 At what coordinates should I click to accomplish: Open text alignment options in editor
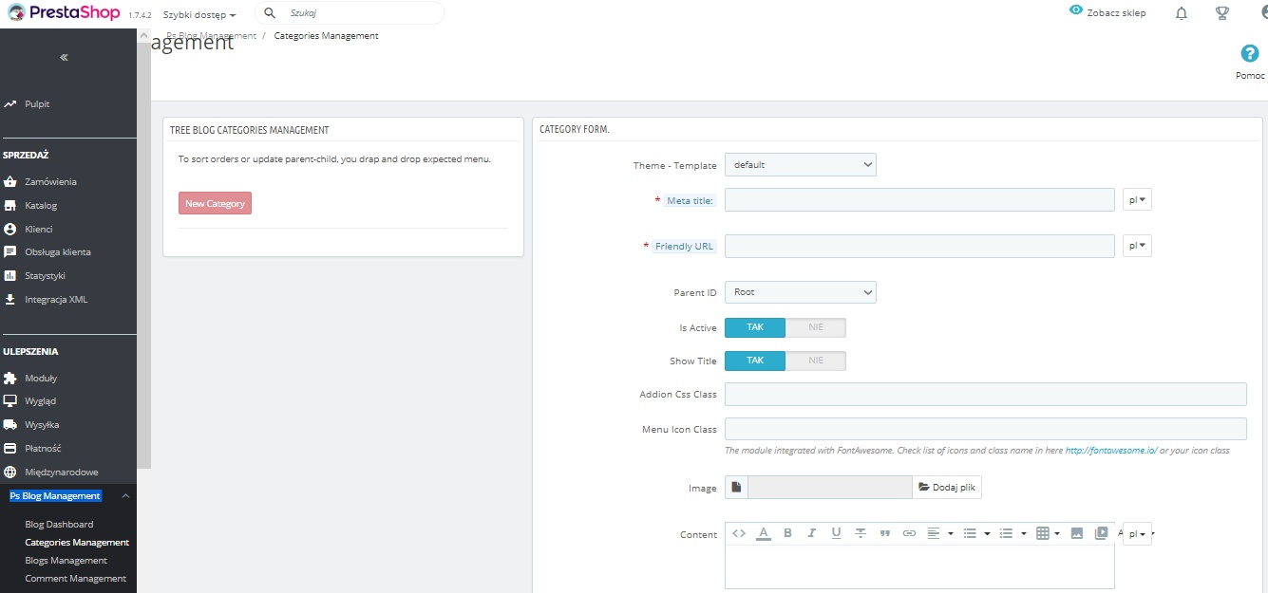939,533
